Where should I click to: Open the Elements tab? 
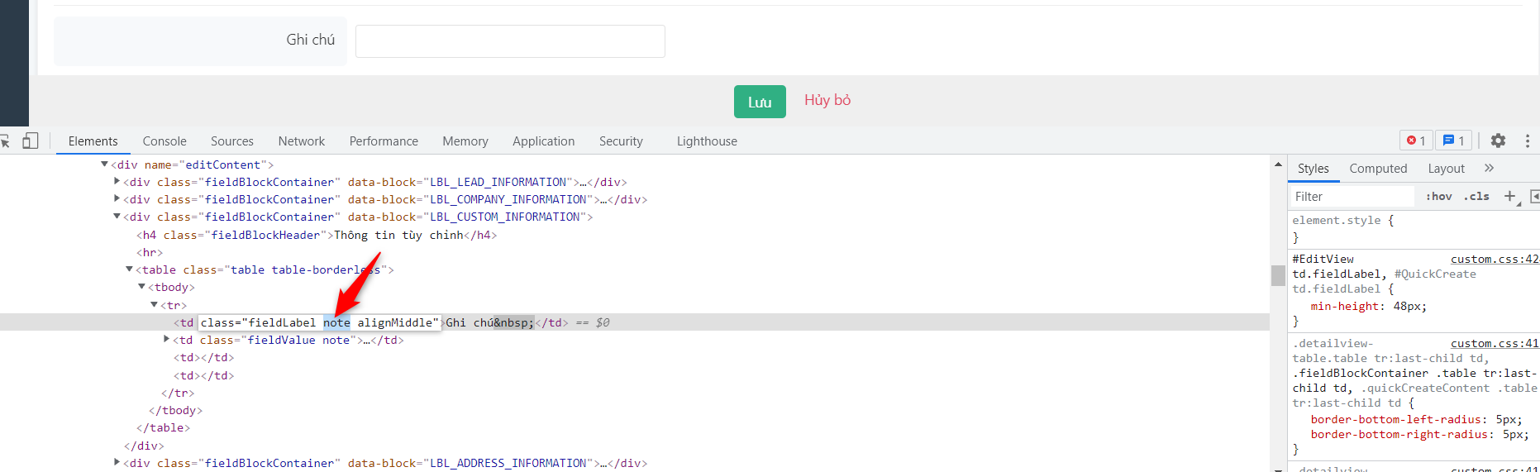(93, 141)
